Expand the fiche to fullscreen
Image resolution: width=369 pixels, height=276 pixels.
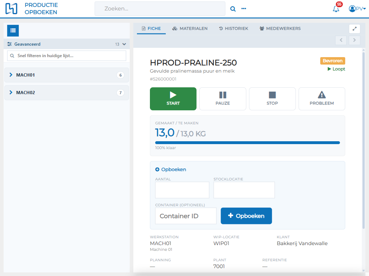click(355, 29)
